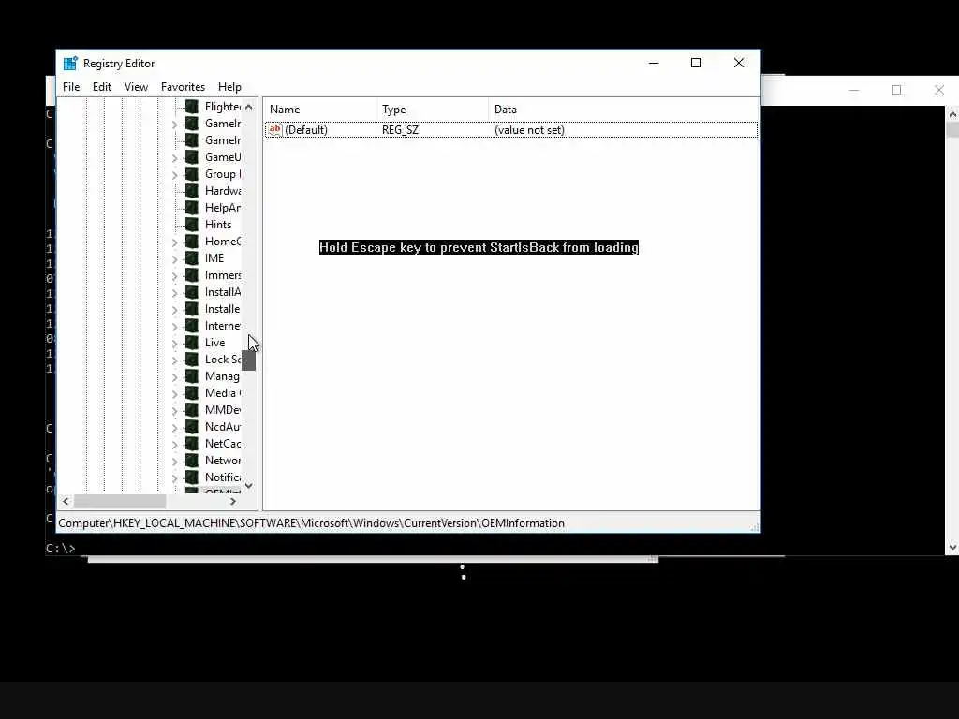Click the NetCac key folder icon
Image resolution: width=959 pixels, height=719 pixels.
[x=192, y=444]
